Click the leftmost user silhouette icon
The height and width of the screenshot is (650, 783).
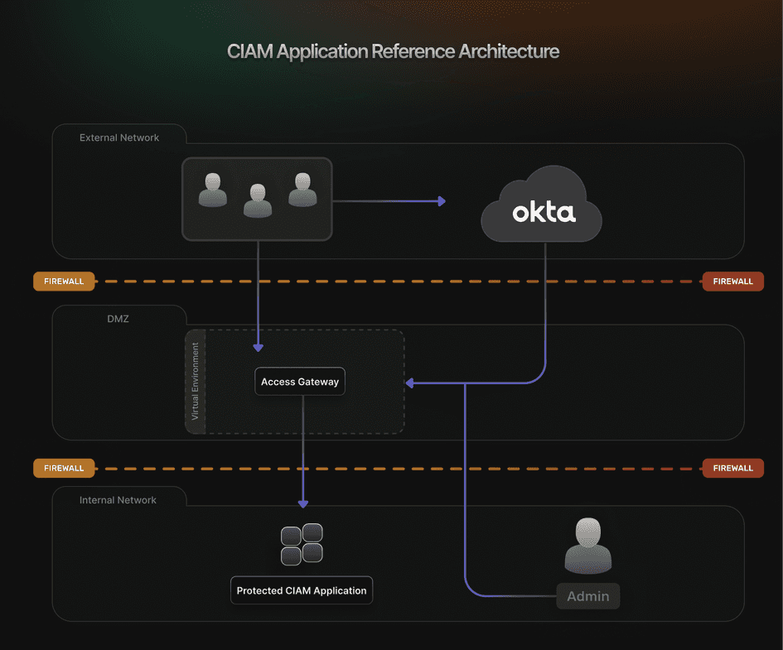(x=212, y=192)
